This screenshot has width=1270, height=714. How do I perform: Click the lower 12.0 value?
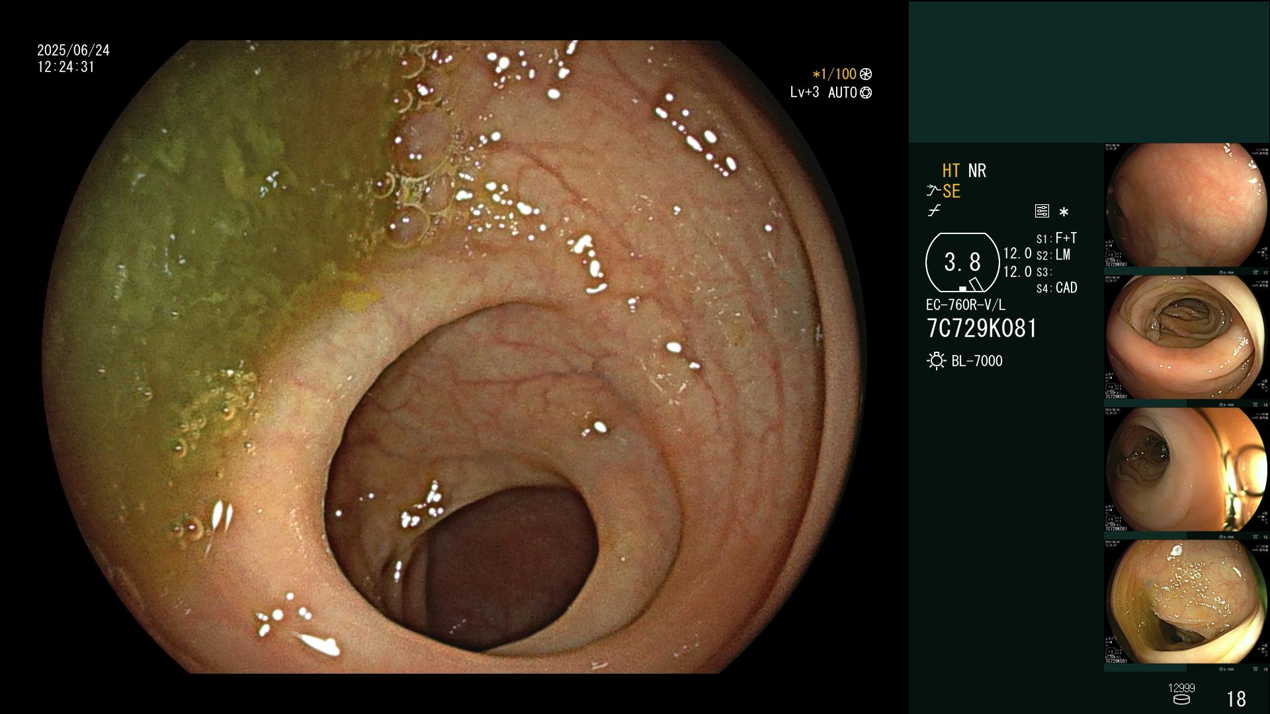[1017, 271]
